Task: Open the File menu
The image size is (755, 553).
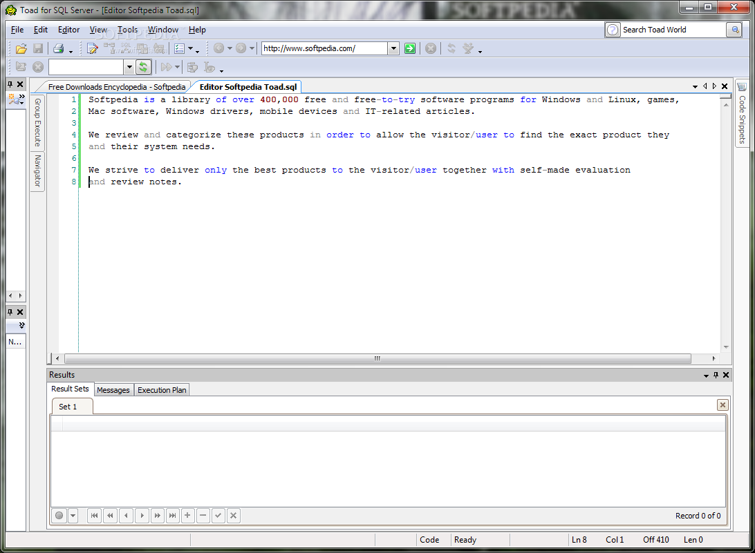Action: pyautogui.click(x=17, y=30)
